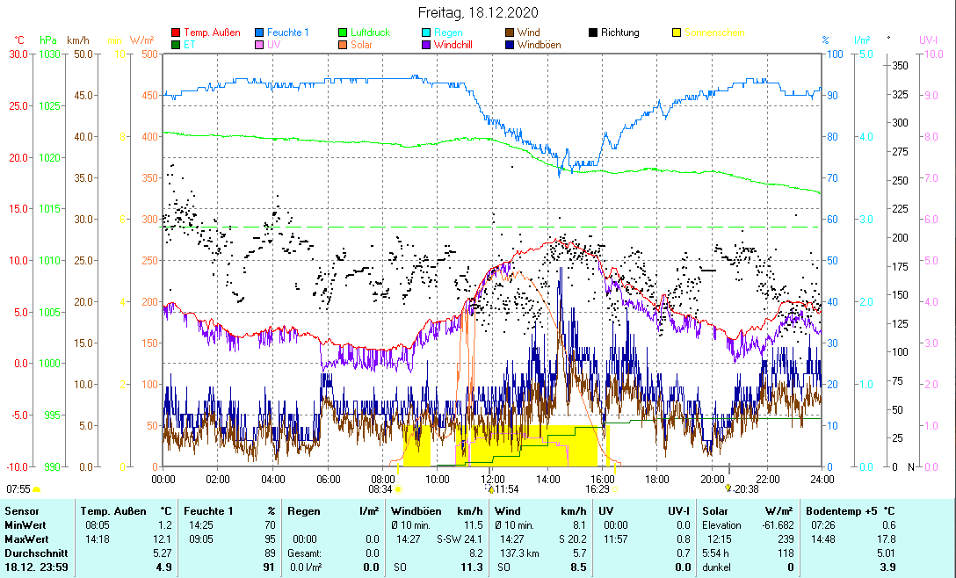Click the current gust value 11.3
The height and width of the screenshot is (578, 956).
coord(473,567)
